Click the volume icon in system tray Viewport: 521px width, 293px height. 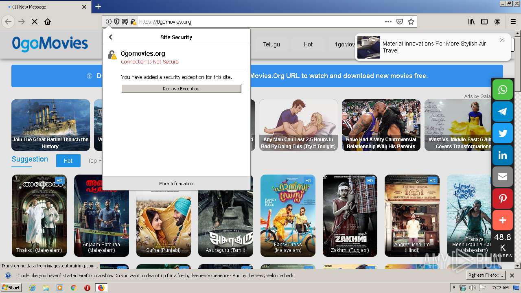(472, 288)
